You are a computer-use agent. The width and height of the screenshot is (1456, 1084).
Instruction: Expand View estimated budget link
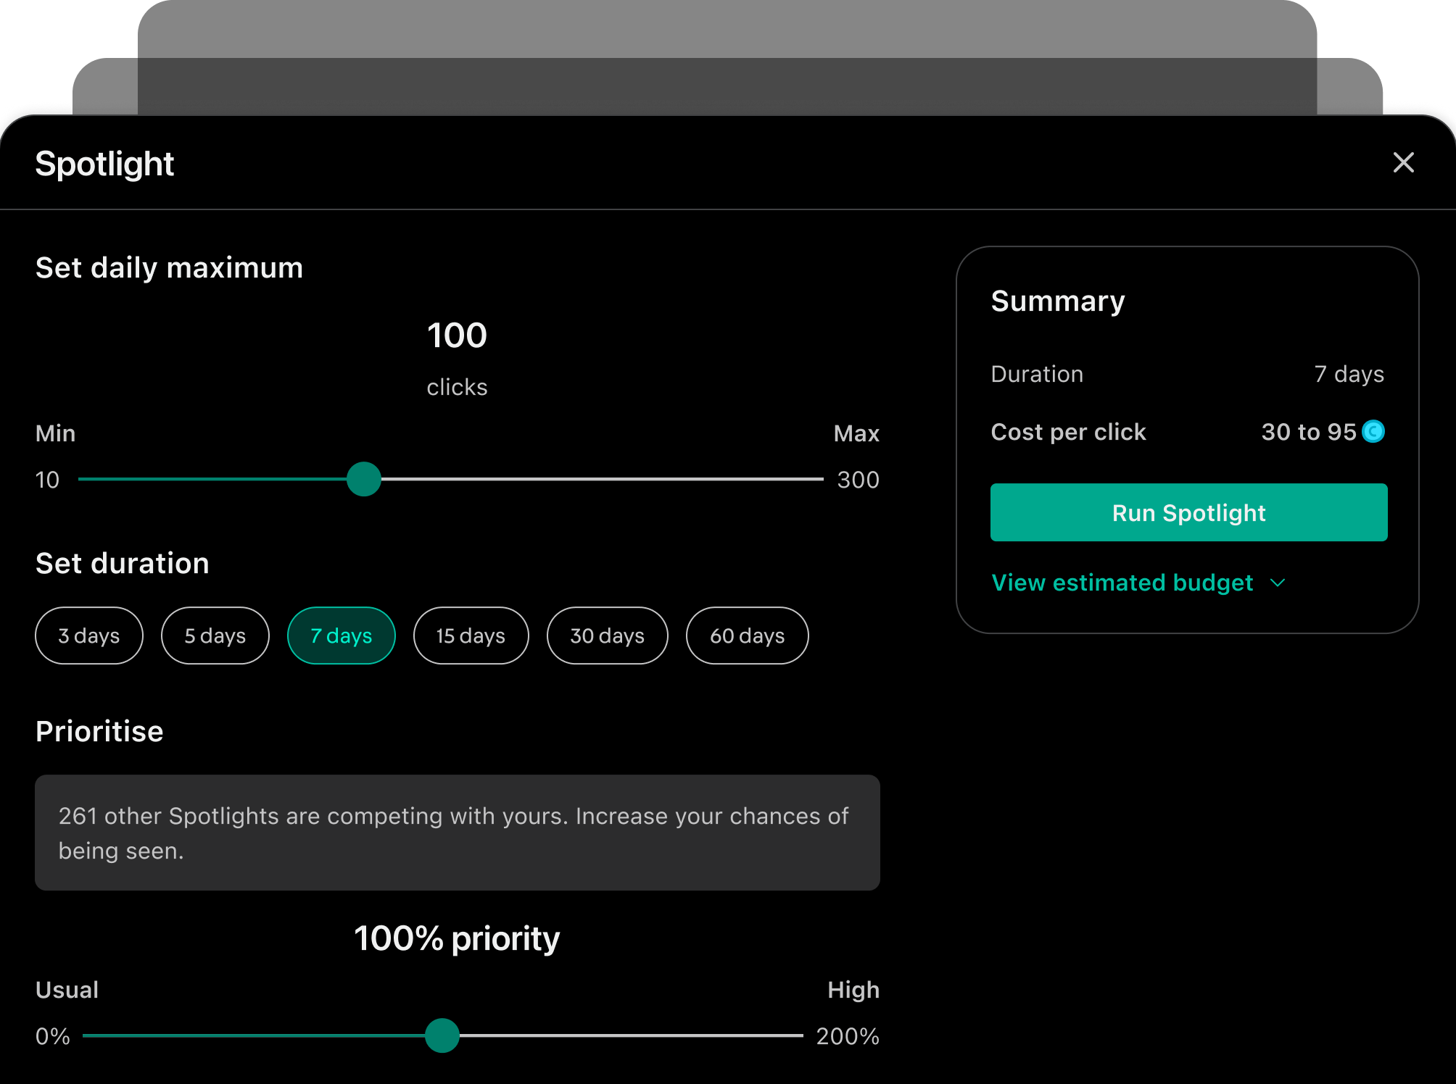point(1122,583)
